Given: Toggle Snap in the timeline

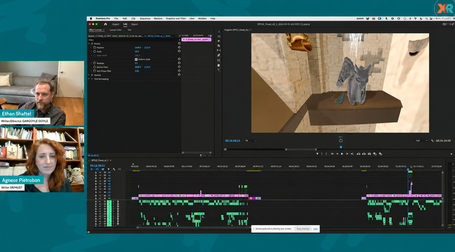Looking at the screenshot, I should [97, 169].
